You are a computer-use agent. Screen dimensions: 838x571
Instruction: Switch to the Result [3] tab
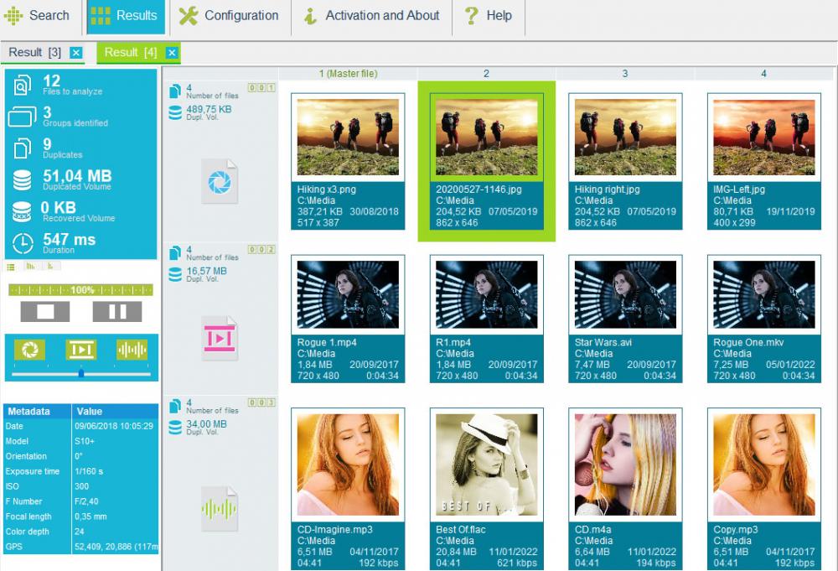click(34, 51)
